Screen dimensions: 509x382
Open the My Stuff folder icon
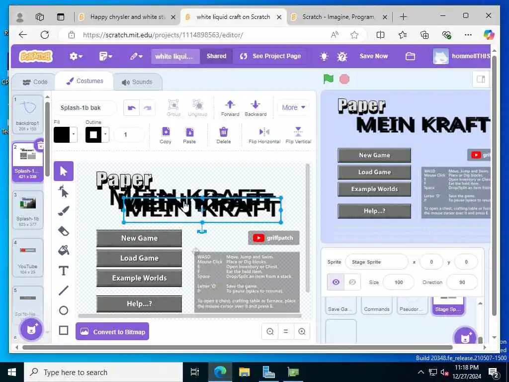coord(410,56)
